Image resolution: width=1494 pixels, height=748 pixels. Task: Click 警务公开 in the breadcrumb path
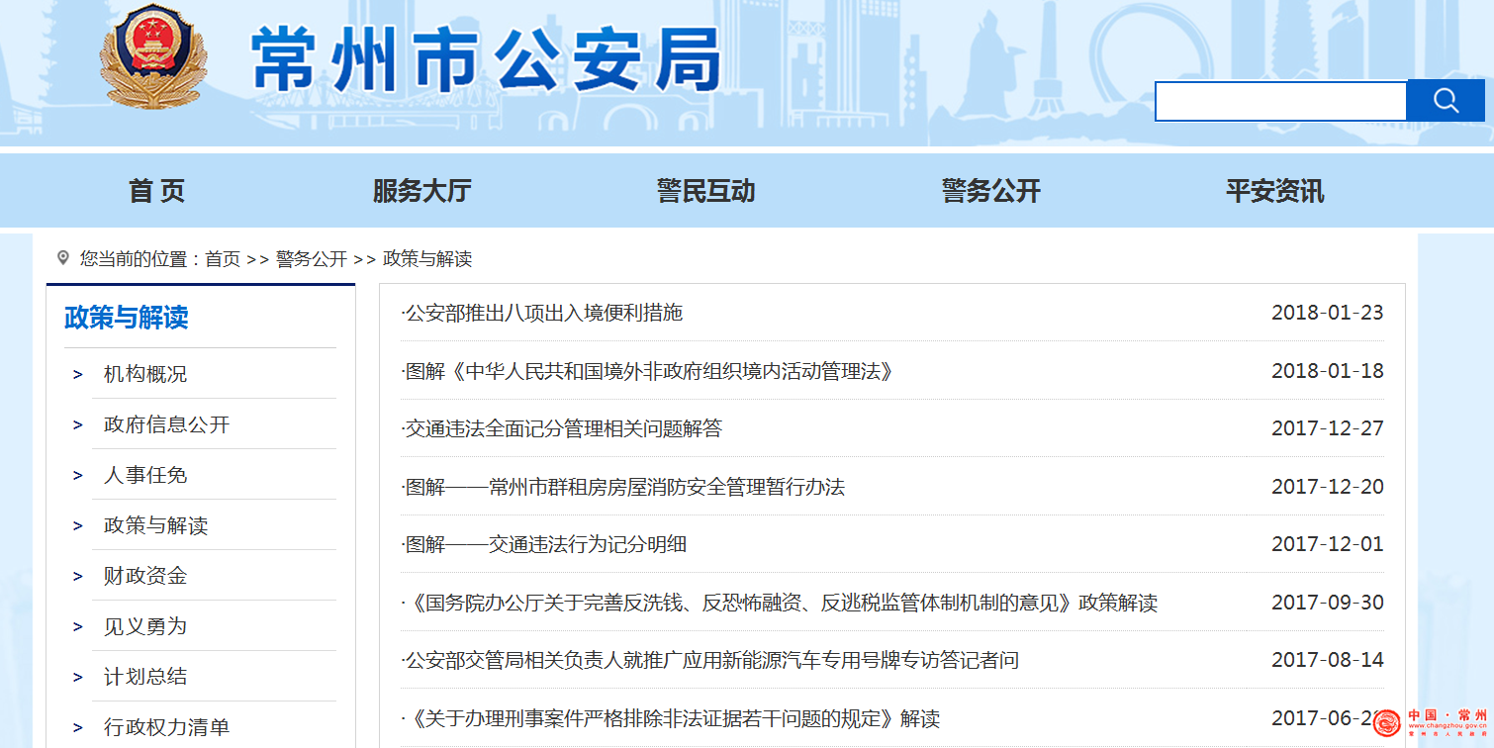(x=312, y=259)
